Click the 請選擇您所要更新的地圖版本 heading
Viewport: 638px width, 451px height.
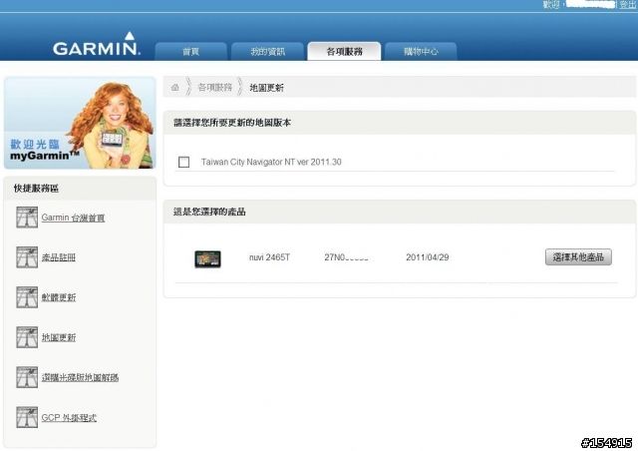point(232,122)
